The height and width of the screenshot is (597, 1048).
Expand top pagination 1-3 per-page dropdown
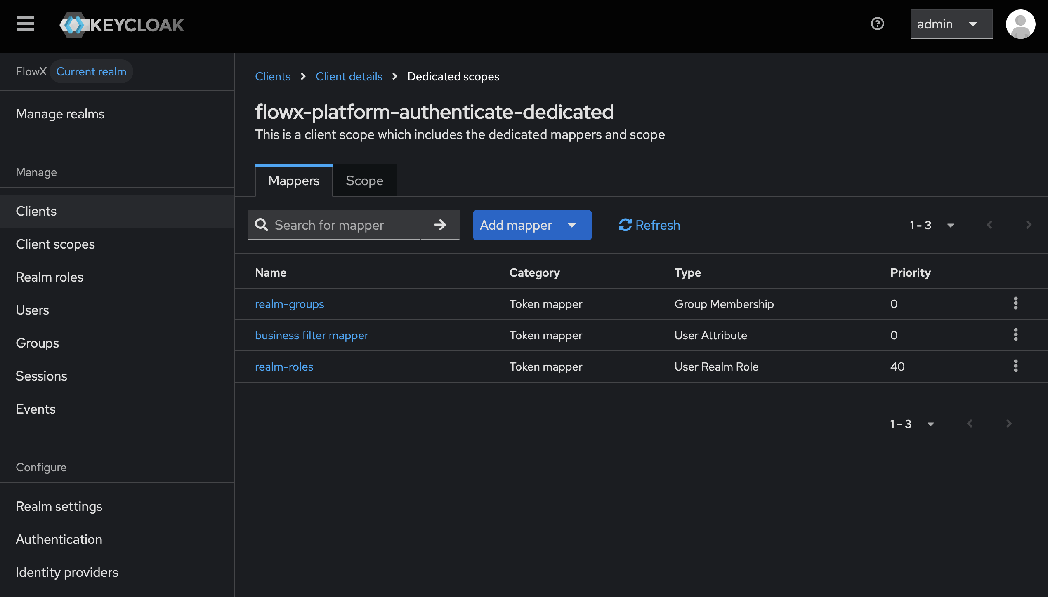point(932,225)
